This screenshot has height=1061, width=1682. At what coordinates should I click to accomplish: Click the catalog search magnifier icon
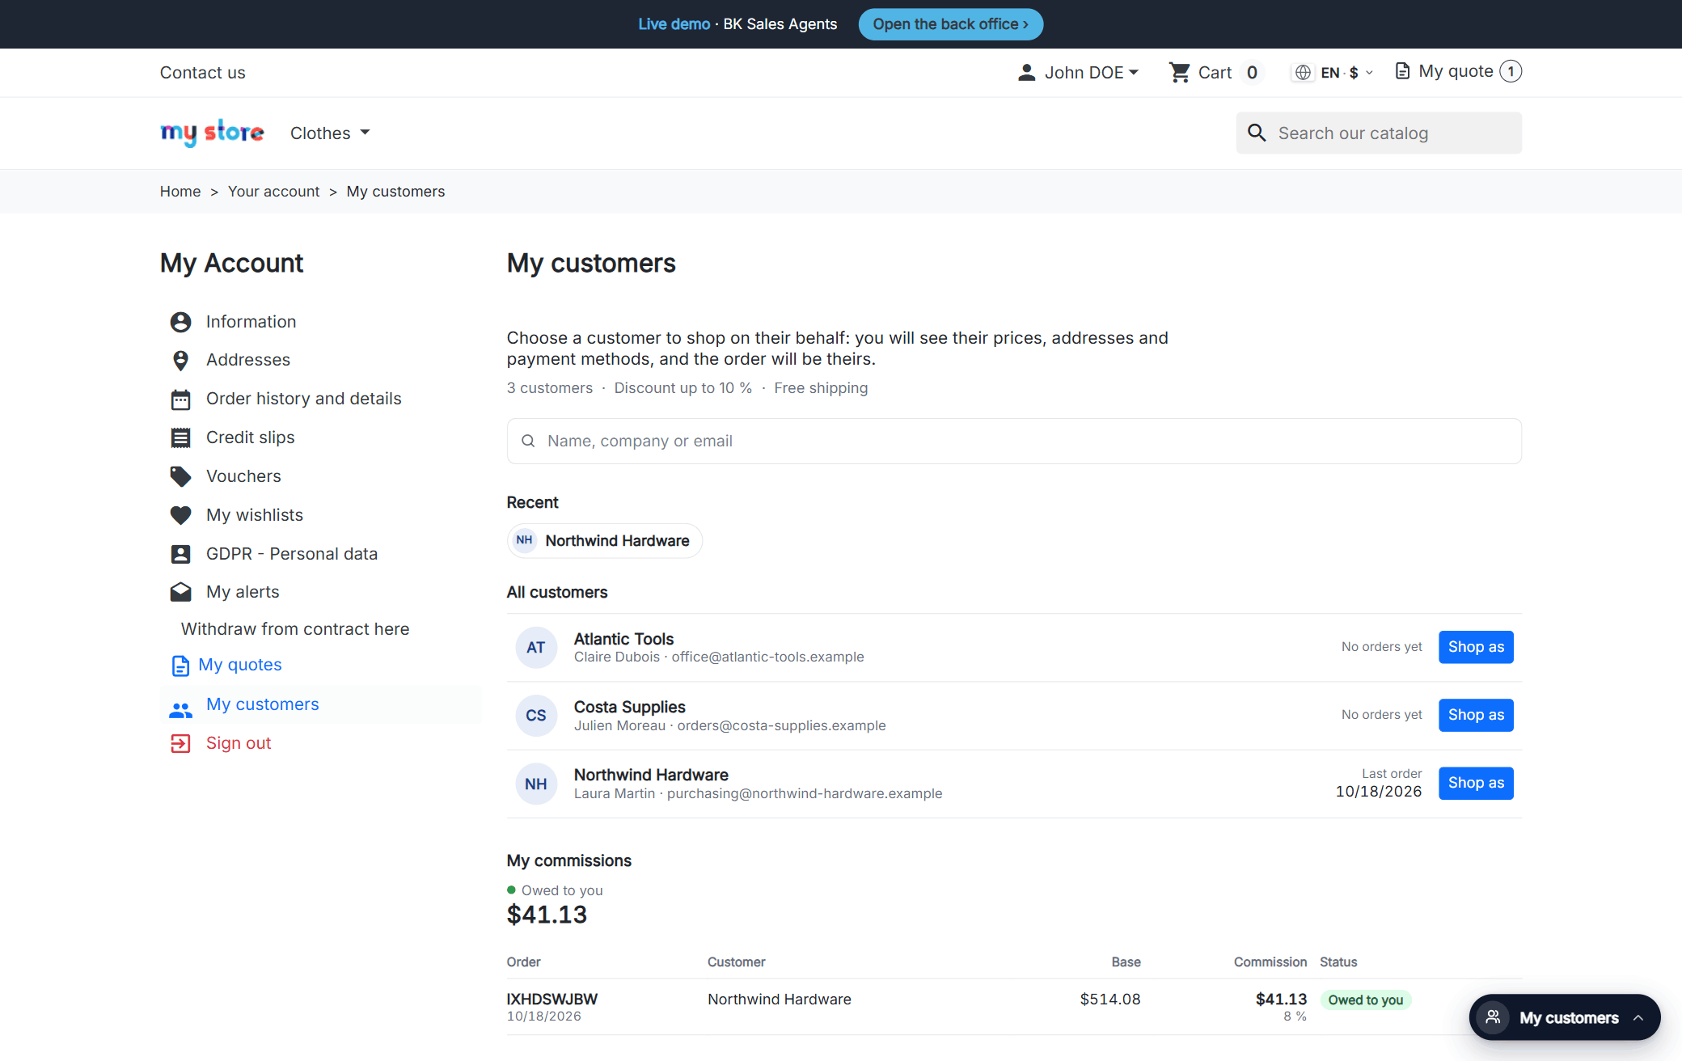[x=1257, y=133]
